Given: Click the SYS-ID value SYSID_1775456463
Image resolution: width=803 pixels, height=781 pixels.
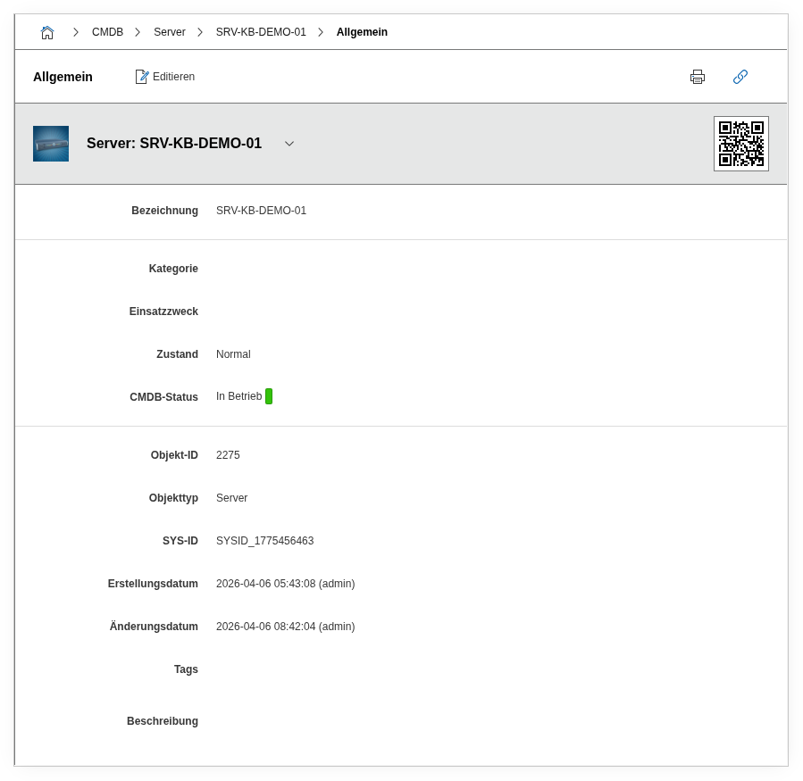Looking at the screenshot, I should [264, 541].
